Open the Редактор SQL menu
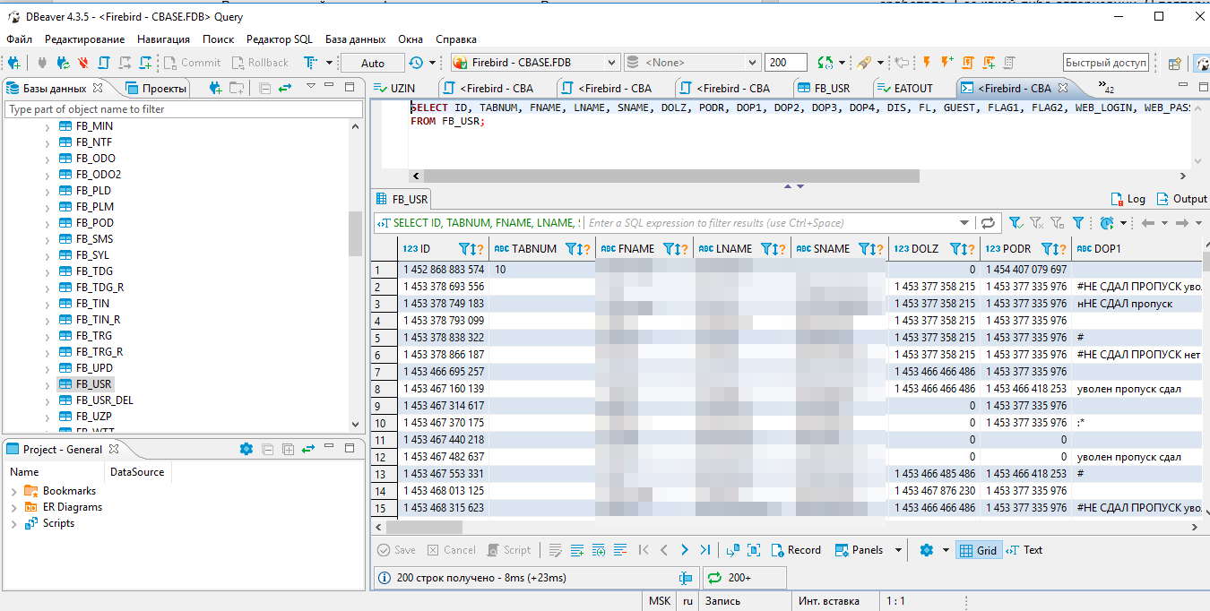Image resolution: width=1210 pixels, height=611 pixels. point(279,39)
